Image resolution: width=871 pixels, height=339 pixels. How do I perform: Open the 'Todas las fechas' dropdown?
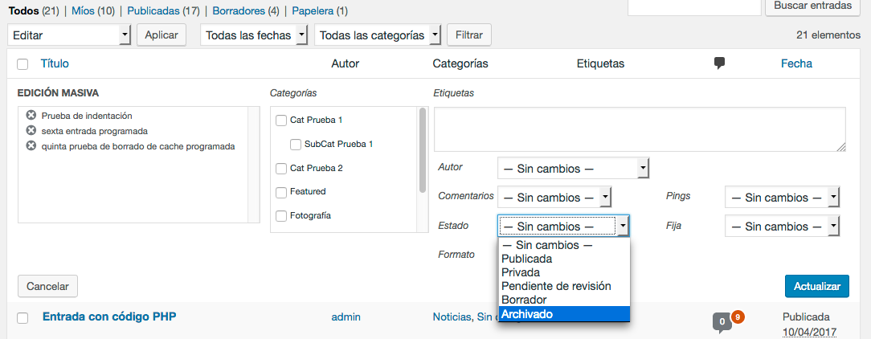(253, 35)
